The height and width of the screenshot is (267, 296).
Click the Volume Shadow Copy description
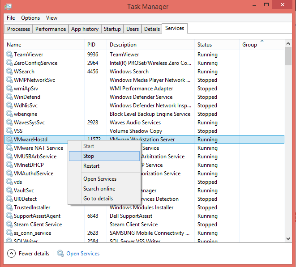tap(136, 131)
